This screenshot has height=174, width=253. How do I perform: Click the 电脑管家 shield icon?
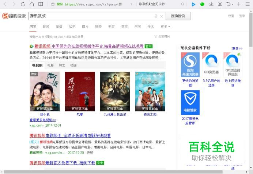pos(190,103)
